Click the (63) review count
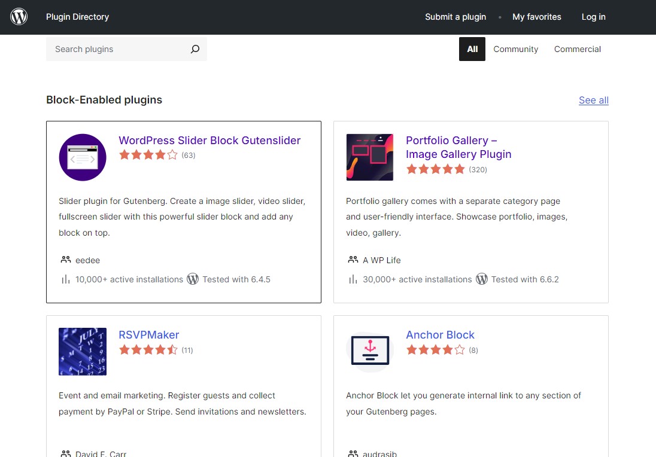The height and width of the screenshot is (457, 656). point(189,156)
